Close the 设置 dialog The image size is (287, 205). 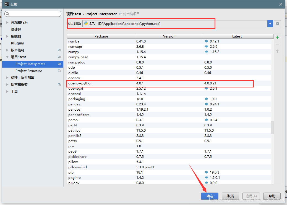tap(281, 4)
